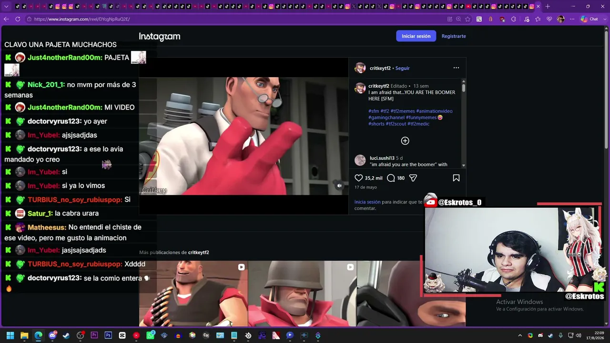Viewport: 610px width, 343px height.
Task: Open the browser Favorites list icon
Action: point(538,19)
